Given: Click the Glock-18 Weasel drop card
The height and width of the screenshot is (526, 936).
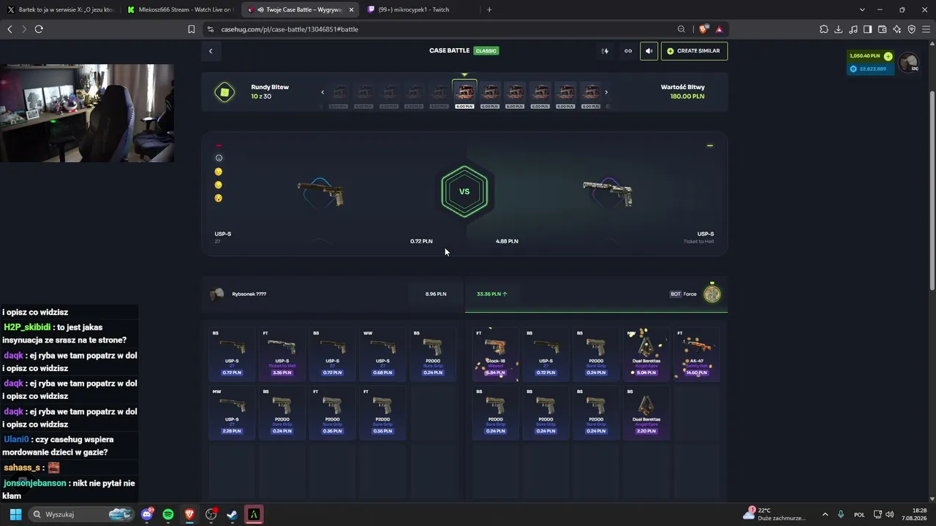Looking at the screenshot, I should (x=496, y=354).
